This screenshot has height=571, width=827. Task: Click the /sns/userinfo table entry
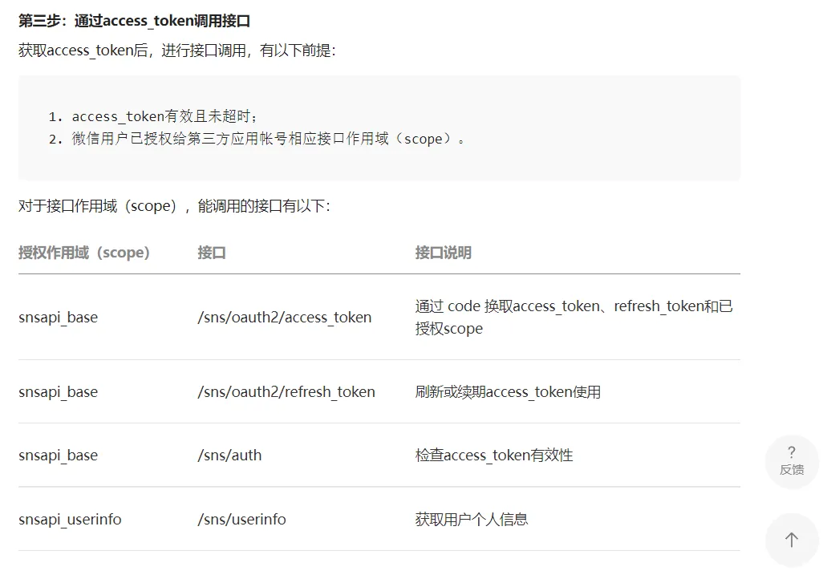[241, 519]
